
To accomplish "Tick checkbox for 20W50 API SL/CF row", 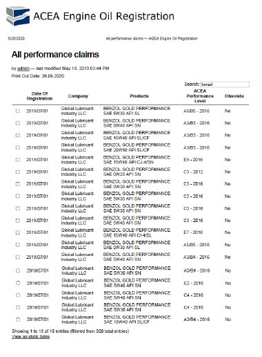I will [x=18, y=147].
